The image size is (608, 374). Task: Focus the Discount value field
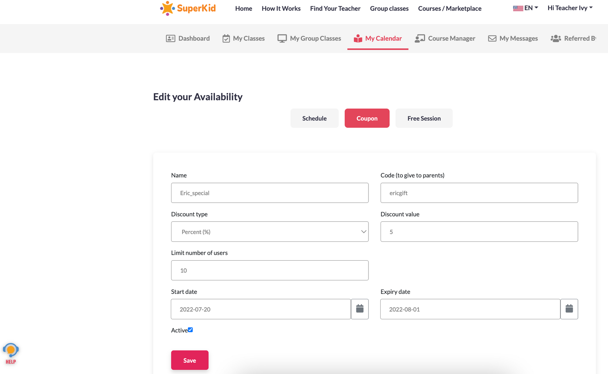tap(479, 232)
